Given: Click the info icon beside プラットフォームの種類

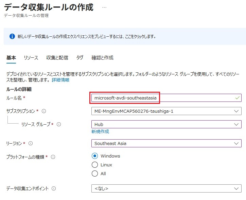Looking at the screenshot, I should [x=53, y=157].
